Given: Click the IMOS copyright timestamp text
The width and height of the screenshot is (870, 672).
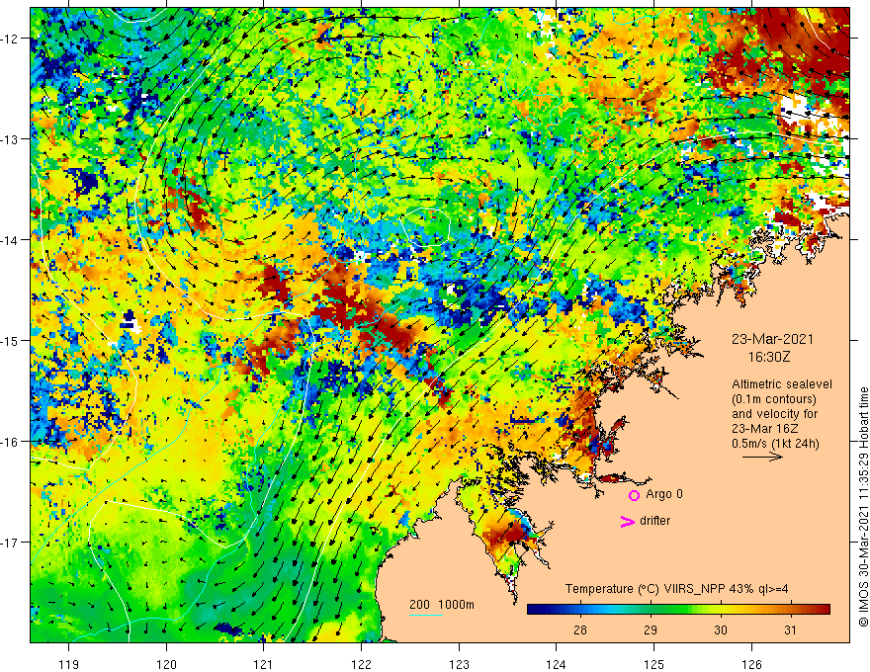Looking at the screenshot, I should tap(863, 507).
